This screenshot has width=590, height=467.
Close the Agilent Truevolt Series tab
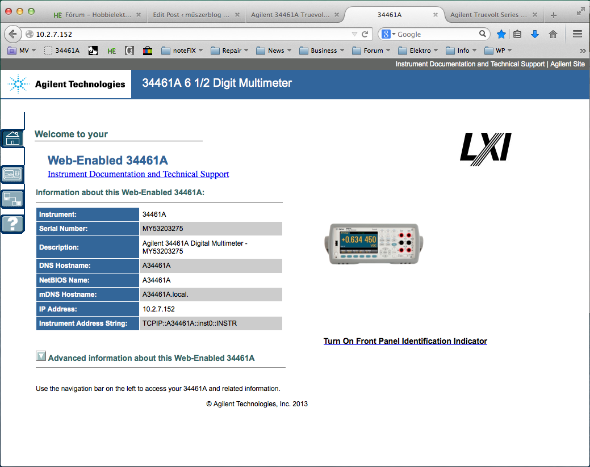coord(535,15)
